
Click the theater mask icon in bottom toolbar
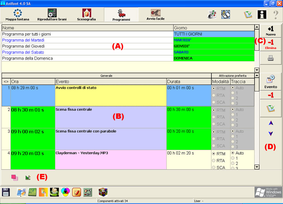pyautogui.click(x=76, y=192)
